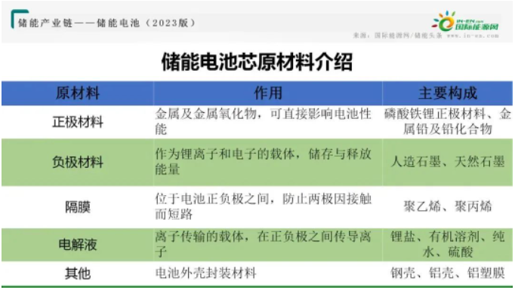
Task: Click the 电解液 row label
Action: (78, 245)
